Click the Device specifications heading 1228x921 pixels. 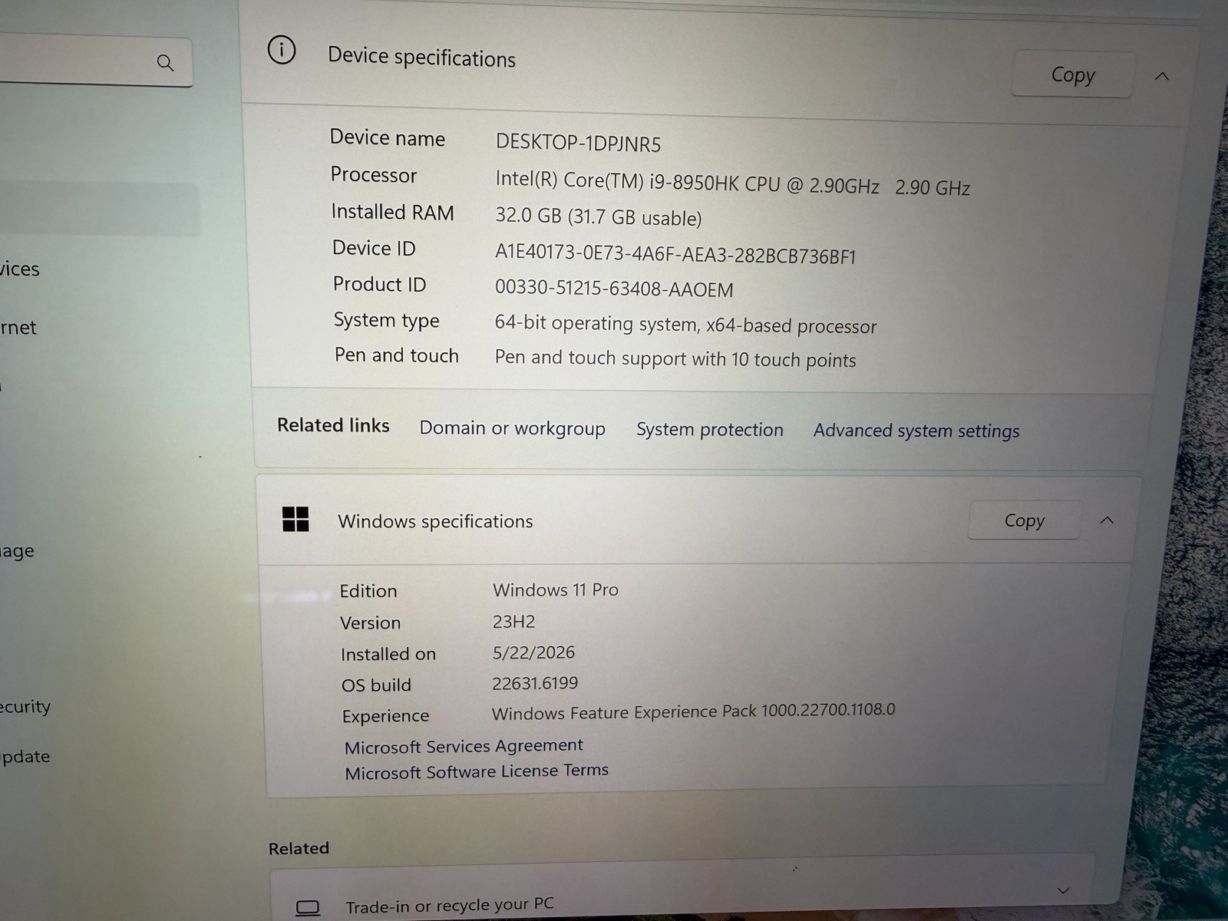pyautogui.click(x=421, y=58)
